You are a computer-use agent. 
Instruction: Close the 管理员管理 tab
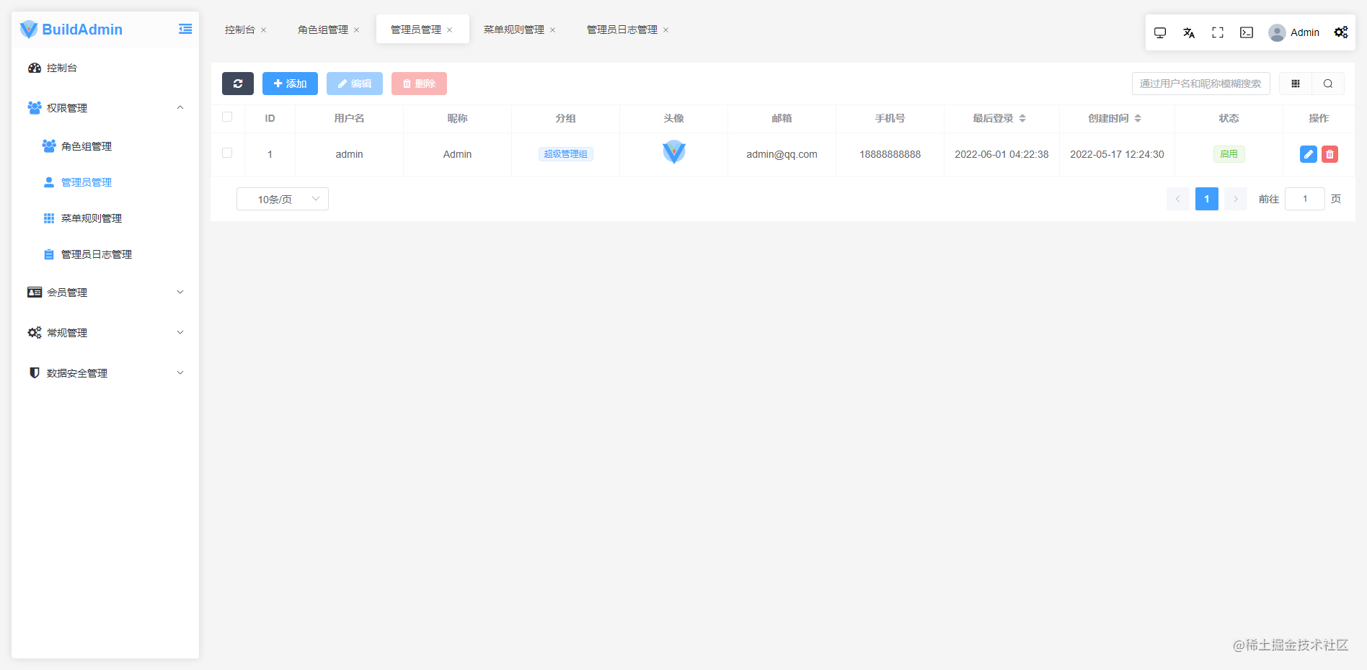450,30
